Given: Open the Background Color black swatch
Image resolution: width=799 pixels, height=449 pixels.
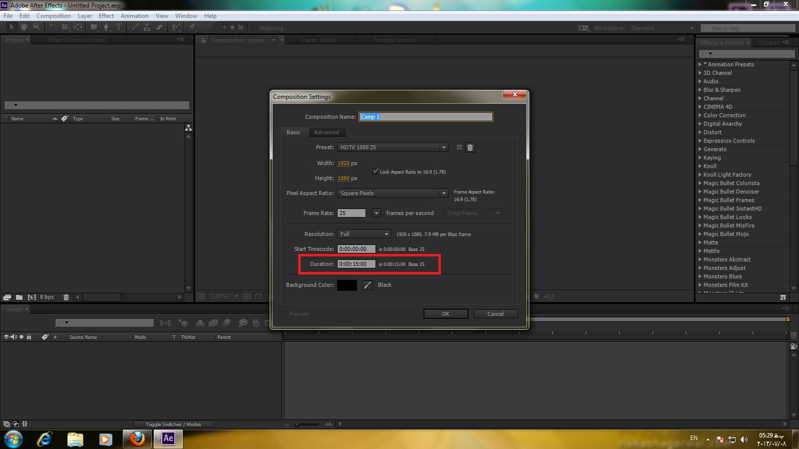Looking at the screenshot, I should click(347, 285).
